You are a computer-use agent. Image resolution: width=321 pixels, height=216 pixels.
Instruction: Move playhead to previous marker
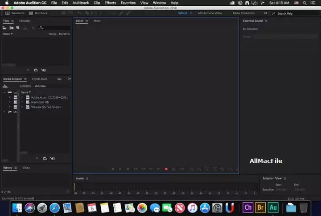click(136, 169)
